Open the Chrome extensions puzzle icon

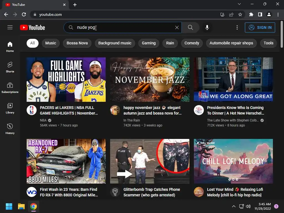pyautogui.click(x=251, y=14)
